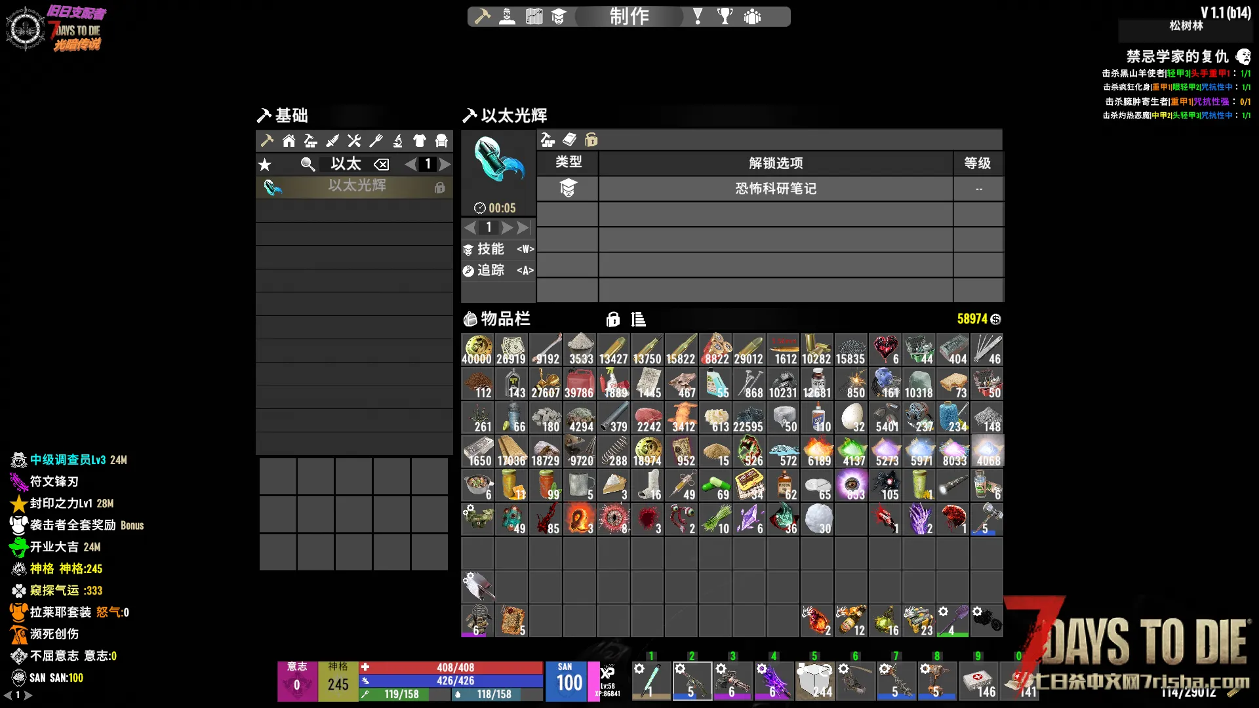The image size is (1259, 708).
Task: Sort the inventory with sort icon
Action: (x=638, y=319)
